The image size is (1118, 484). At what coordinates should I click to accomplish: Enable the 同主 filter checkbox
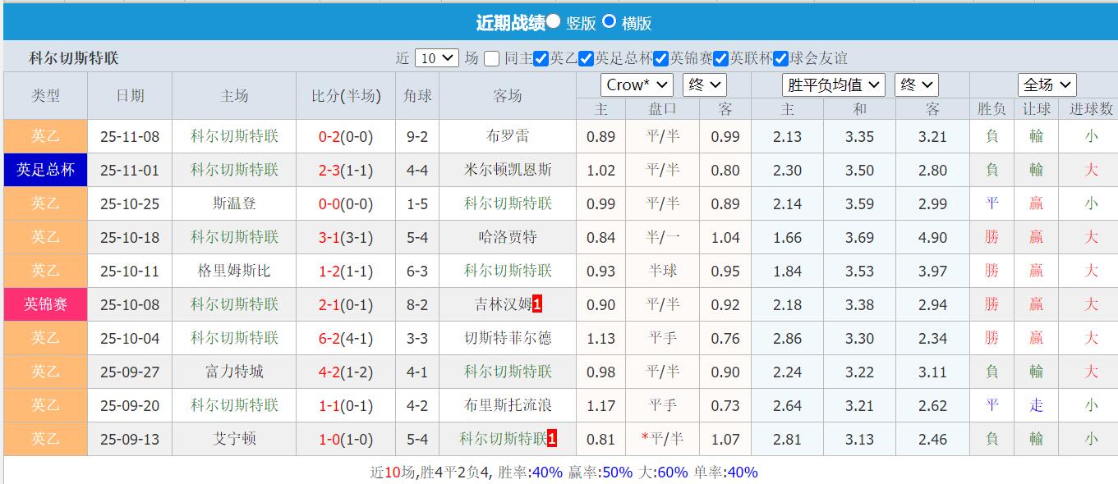coord(490,57)
